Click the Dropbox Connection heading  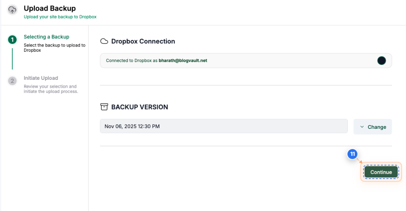pos(143,41)
